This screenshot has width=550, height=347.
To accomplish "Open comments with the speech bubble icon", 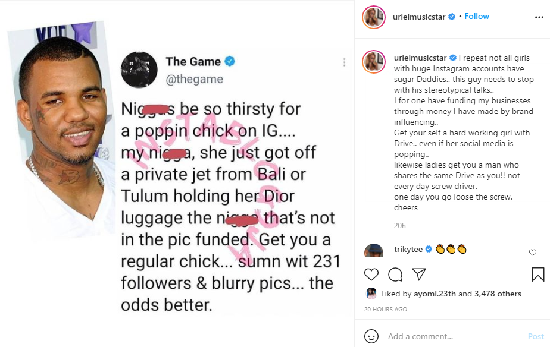I will point(395,274).
